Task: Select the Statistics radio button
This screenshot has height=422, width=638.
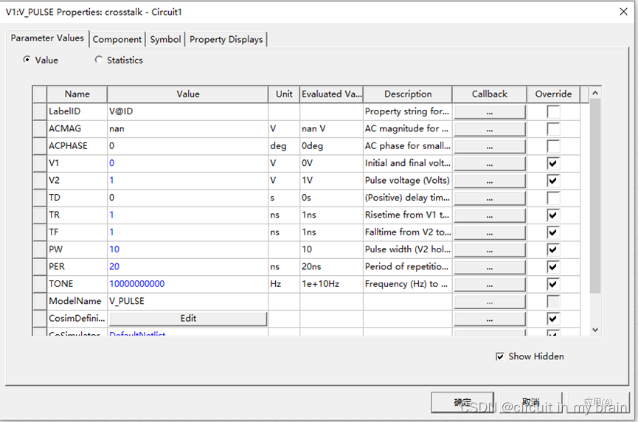Action: click(x=99, y=60)
